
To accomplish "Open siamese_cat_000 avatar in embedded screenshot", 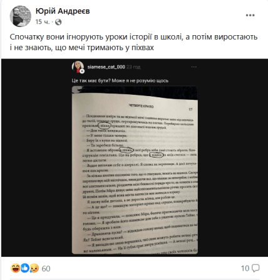I will (x=78, y=67).
